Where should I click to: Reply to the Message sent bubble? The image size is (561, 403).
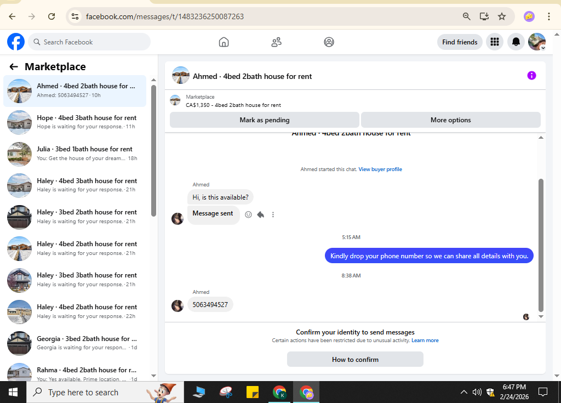tap(260, 214)
